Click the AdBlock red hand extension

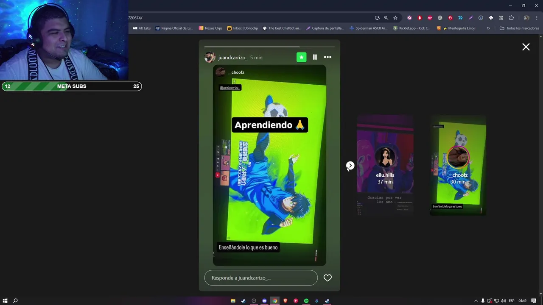tap(420, 18)
